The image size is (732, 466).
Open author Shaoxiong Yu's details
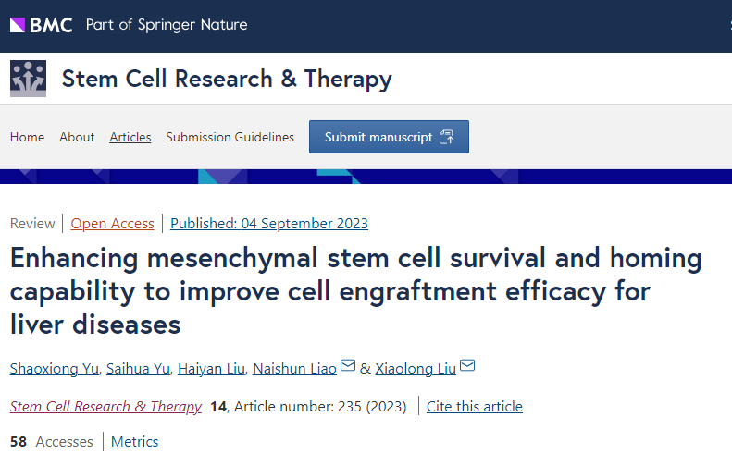55,368
